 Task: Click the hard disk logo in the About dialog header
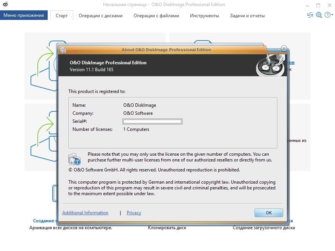[x=271, y=65]
